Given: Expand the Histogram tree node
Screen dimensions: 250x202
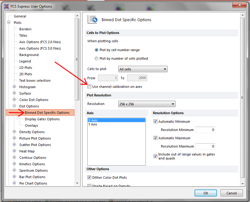Looking at the screenshot, I should coord(14,87).
